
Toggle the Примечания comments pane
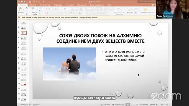(118, 105)
